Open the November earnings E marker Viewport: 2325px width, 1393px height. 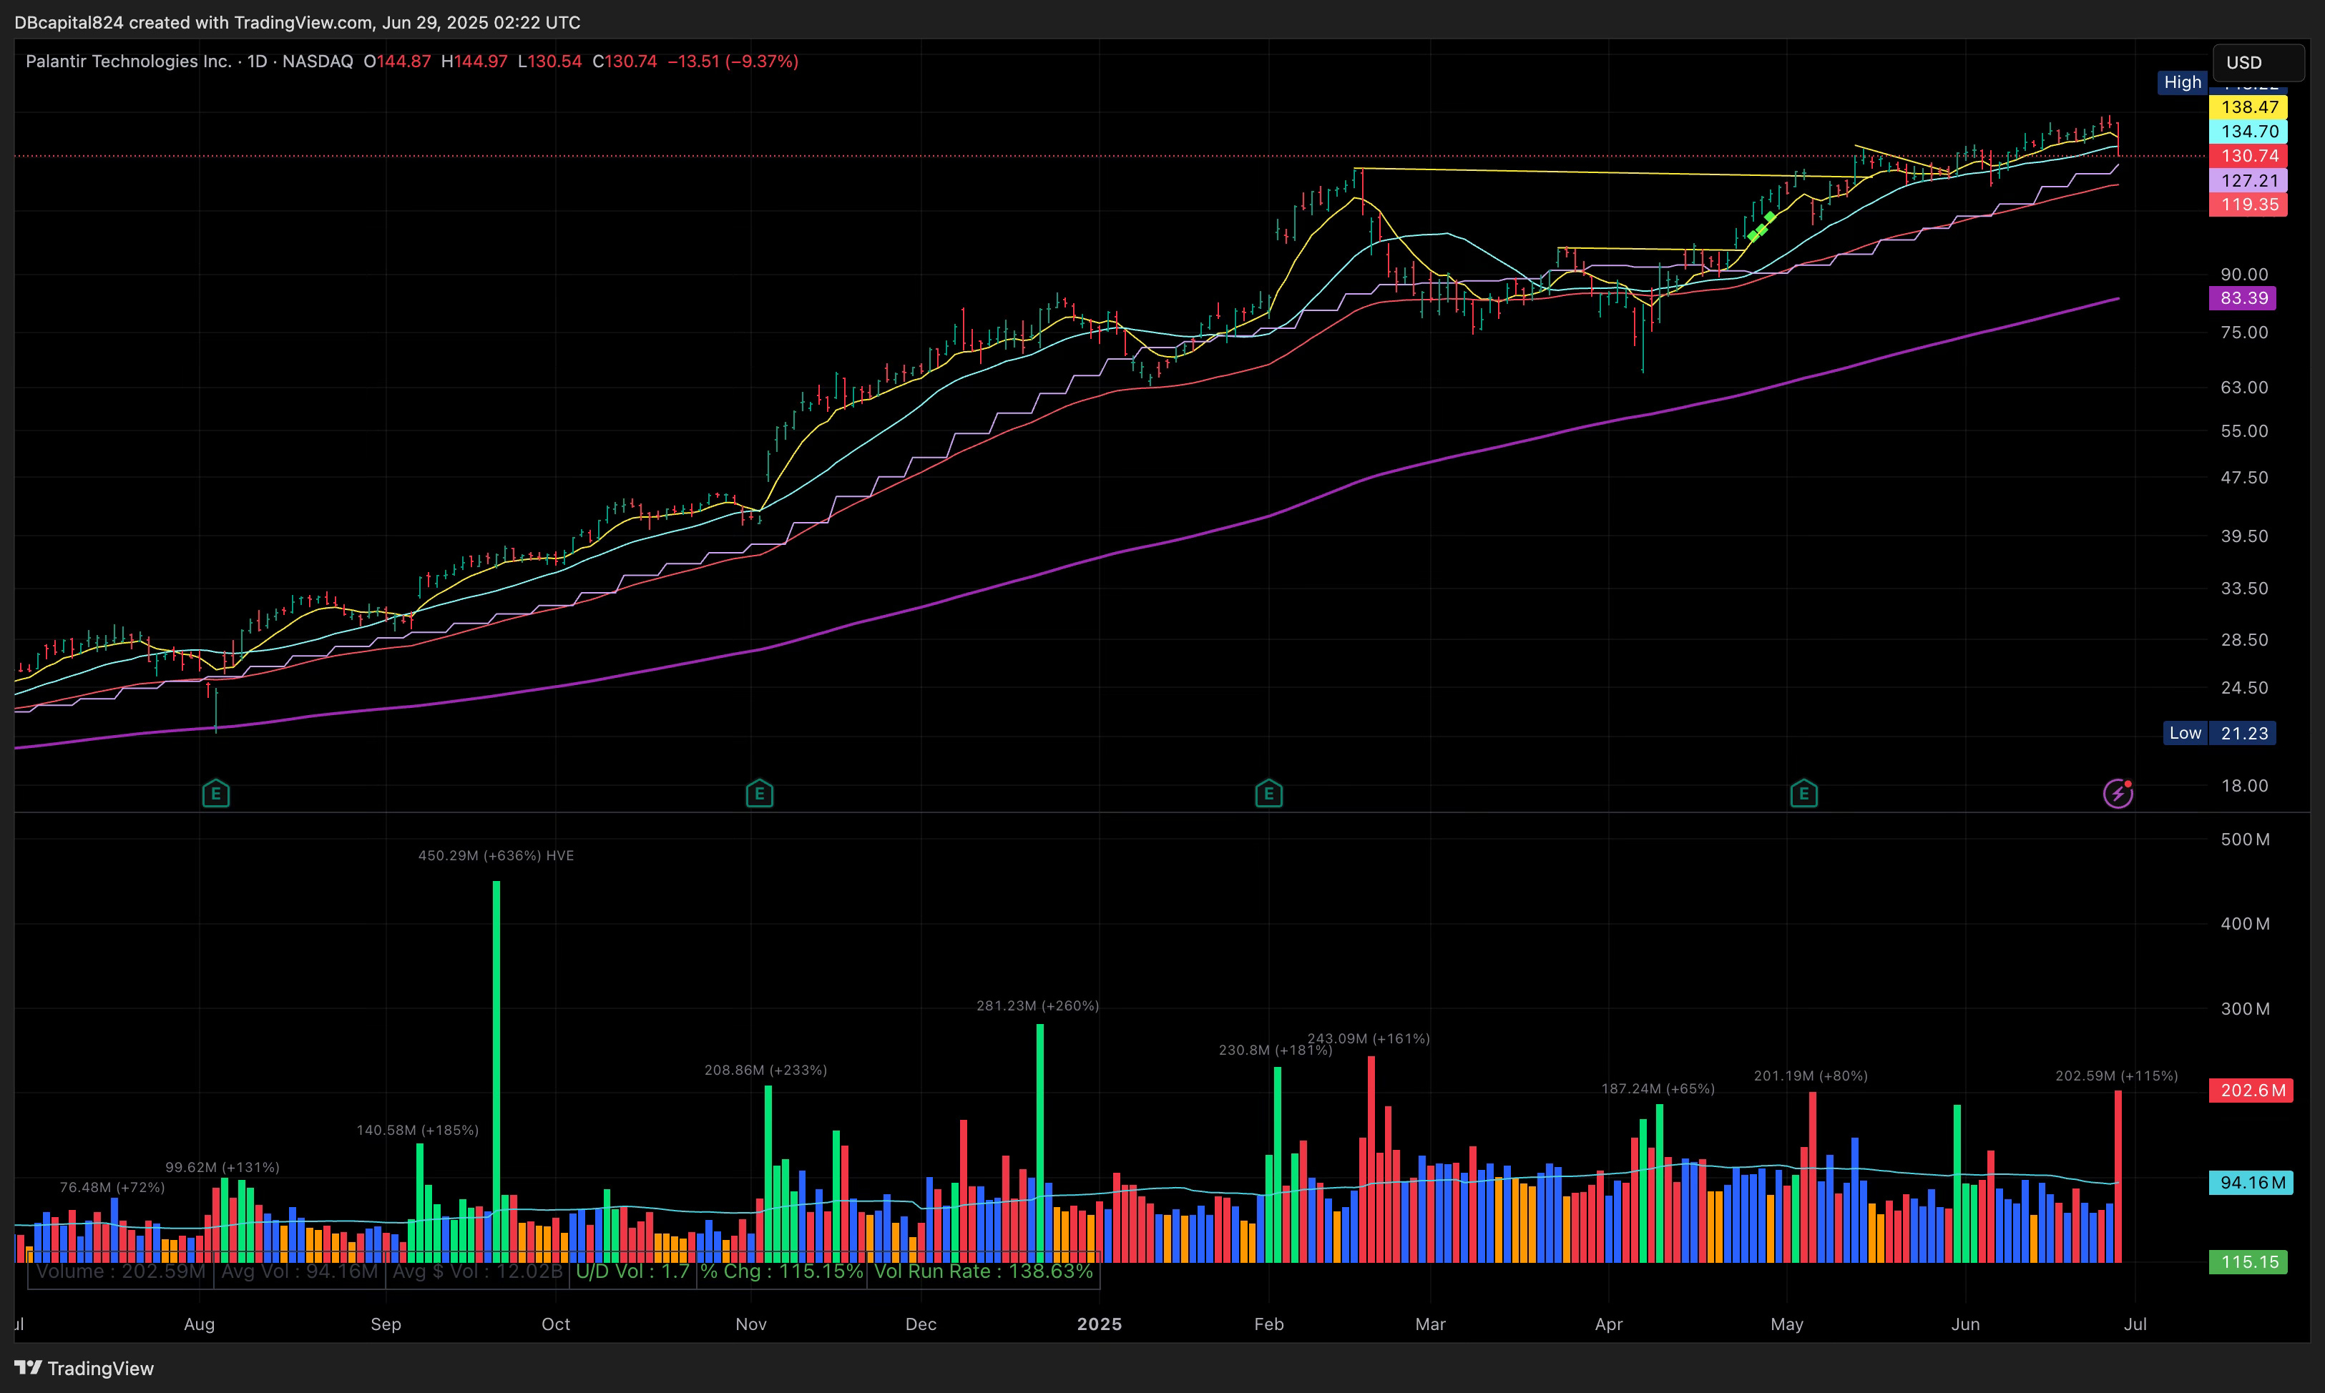coord(760,794)
